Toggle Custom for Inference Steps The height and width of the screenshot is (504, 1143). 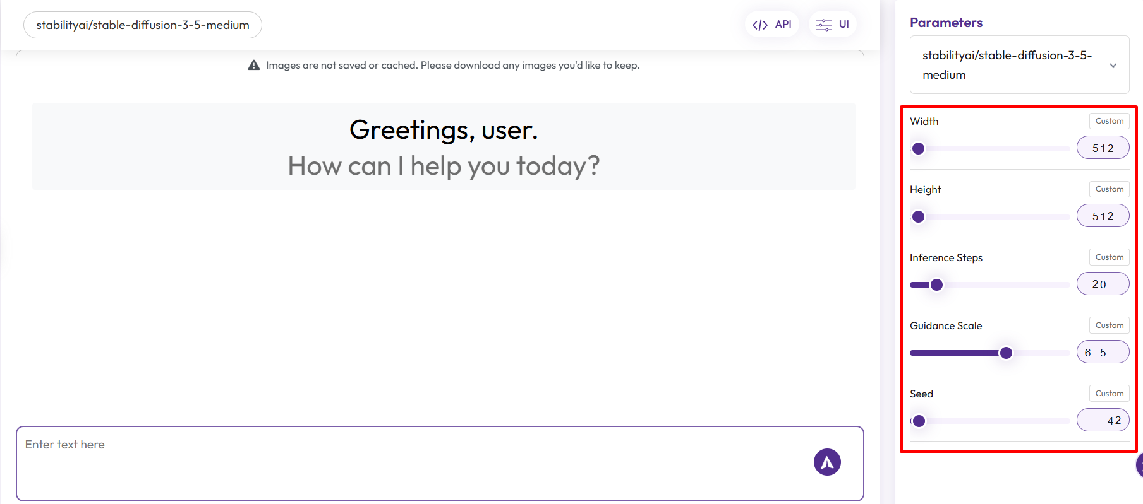pyautogui.click(x=1109, y=257)
